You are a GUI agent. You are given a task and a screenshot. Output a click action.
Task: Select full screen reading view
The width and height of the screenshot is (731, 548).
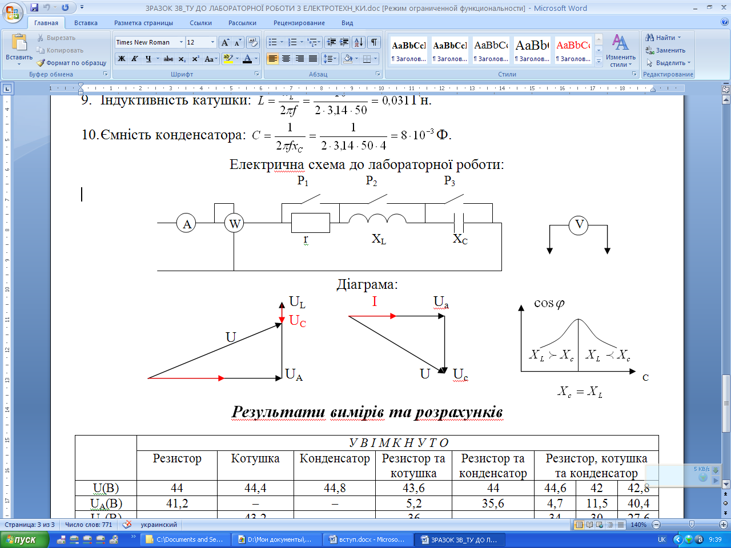[589, 525]
